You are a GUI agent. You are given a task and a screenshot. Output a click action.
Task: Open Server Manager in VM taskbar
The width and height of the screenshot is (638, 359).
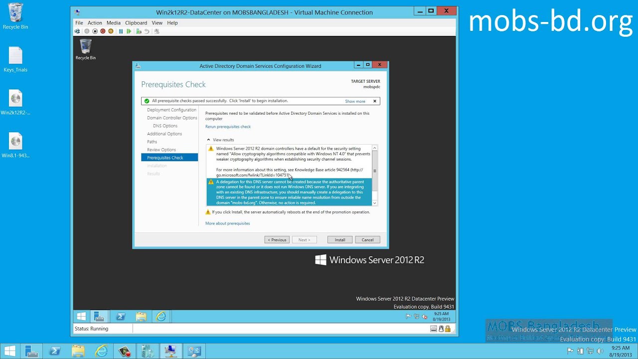tap(99, 316)
